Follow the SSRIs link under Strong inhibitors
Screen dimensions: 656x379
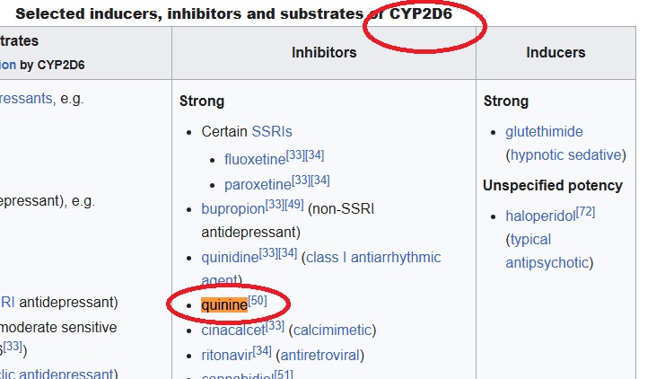tap(272, 131)
